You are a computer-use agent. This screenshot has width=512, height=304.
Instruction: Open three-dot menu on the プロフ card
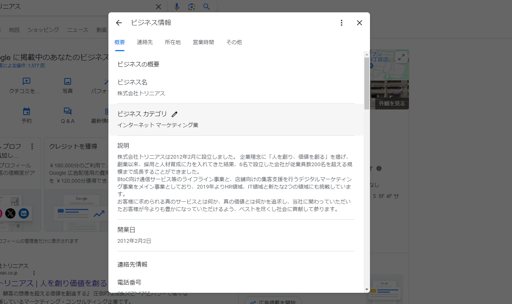(x=32, y=146)
